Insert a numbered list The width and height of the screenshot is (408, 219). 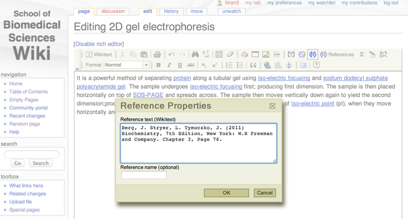[x=229, y=65]
